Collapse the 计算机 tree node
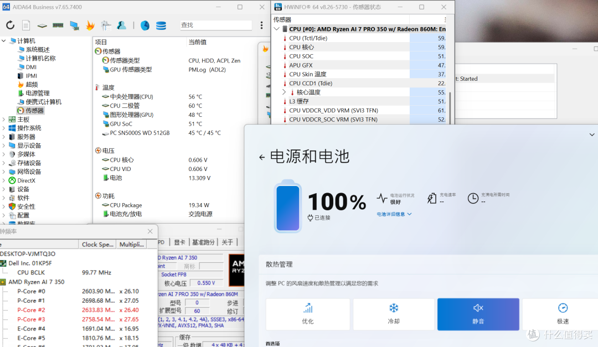The width and height of the screenshot is (598, 347). (x=4, y=40)
